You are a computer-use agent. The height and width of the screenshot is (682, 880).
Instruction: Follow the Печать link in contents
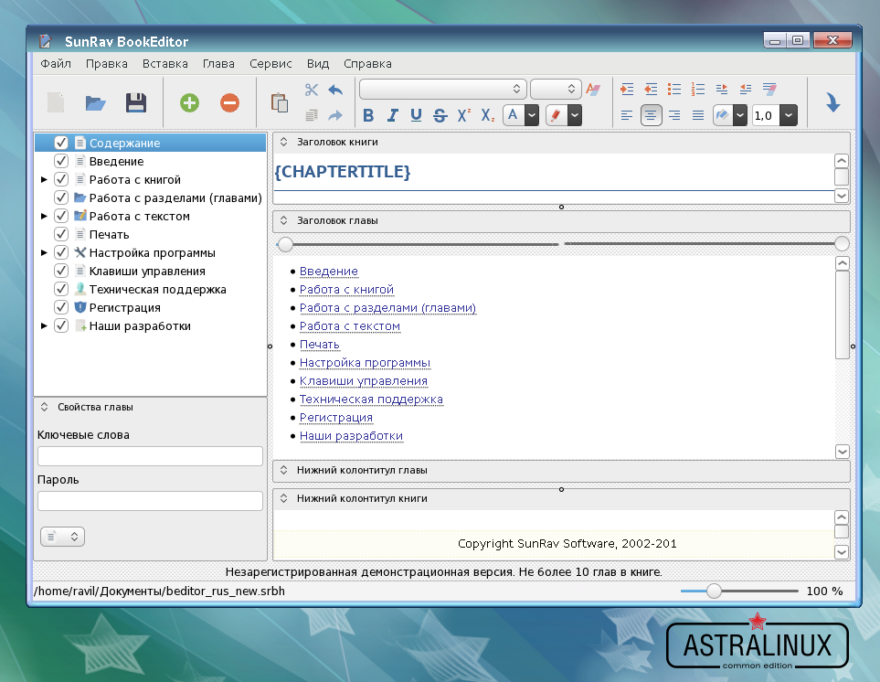(x=319, y=345)
